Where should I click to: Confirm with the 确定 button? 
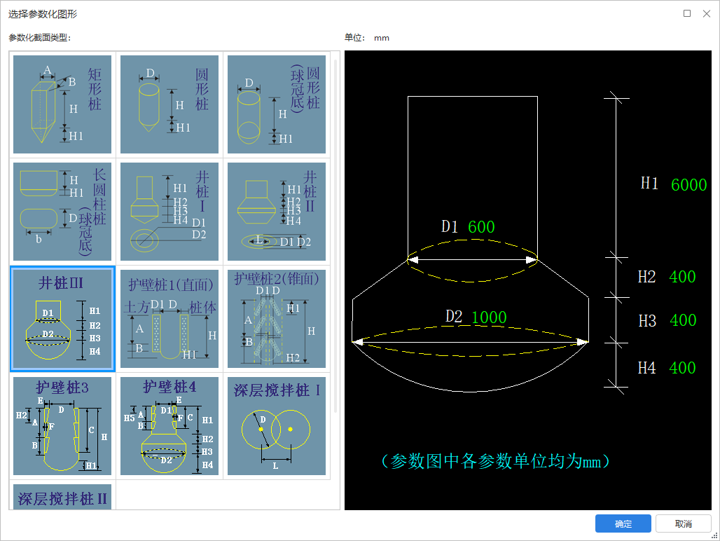[x=623, y=523]
